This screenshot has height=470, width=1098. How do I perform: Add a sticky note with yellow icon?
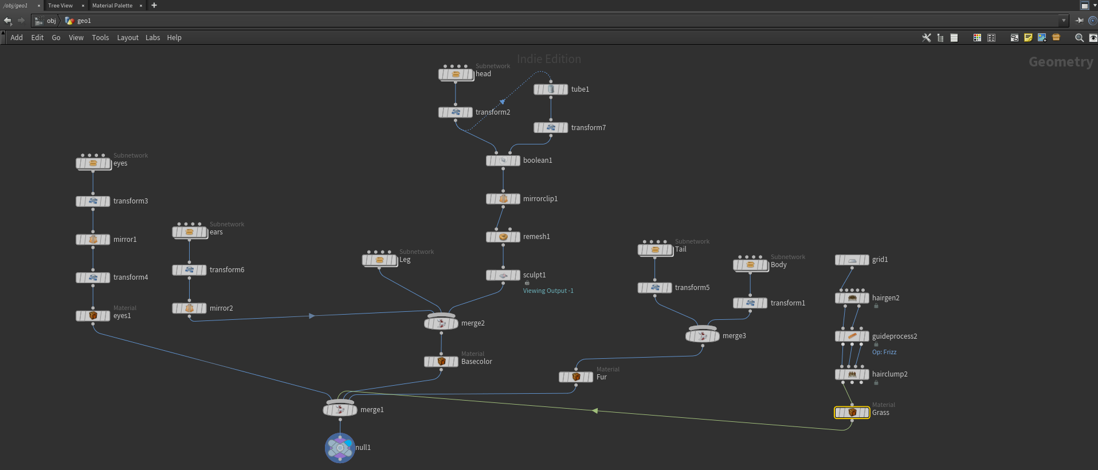tap(1028, 38)
